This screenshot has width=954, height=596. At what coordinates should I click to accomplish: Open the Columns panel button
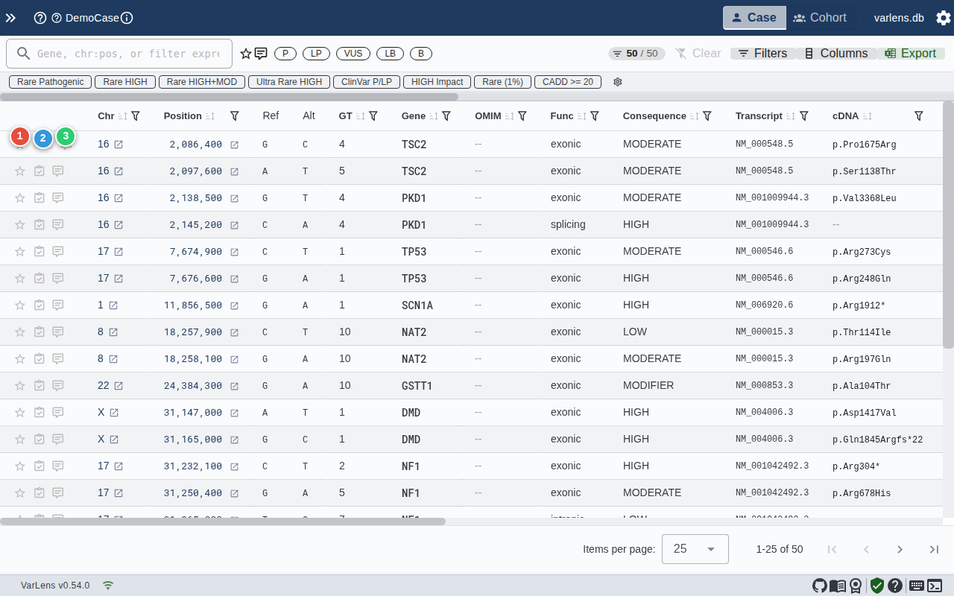(x=838, y=53)
